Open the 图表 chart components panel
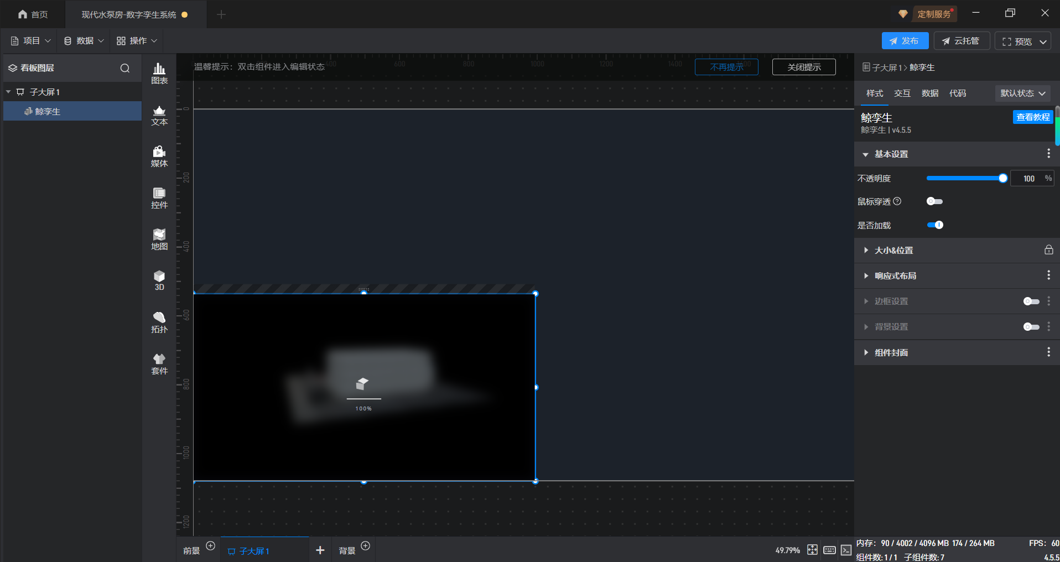Viewport: 1060px width, 562px height. tap(159, 74)
